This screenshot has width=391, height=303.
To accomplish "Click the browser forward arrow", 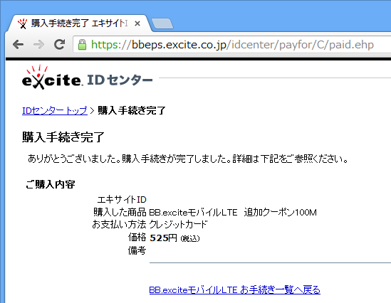I will tap(38, 45).
